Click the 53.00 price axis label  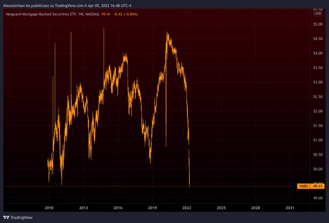(x=318, y=82)
